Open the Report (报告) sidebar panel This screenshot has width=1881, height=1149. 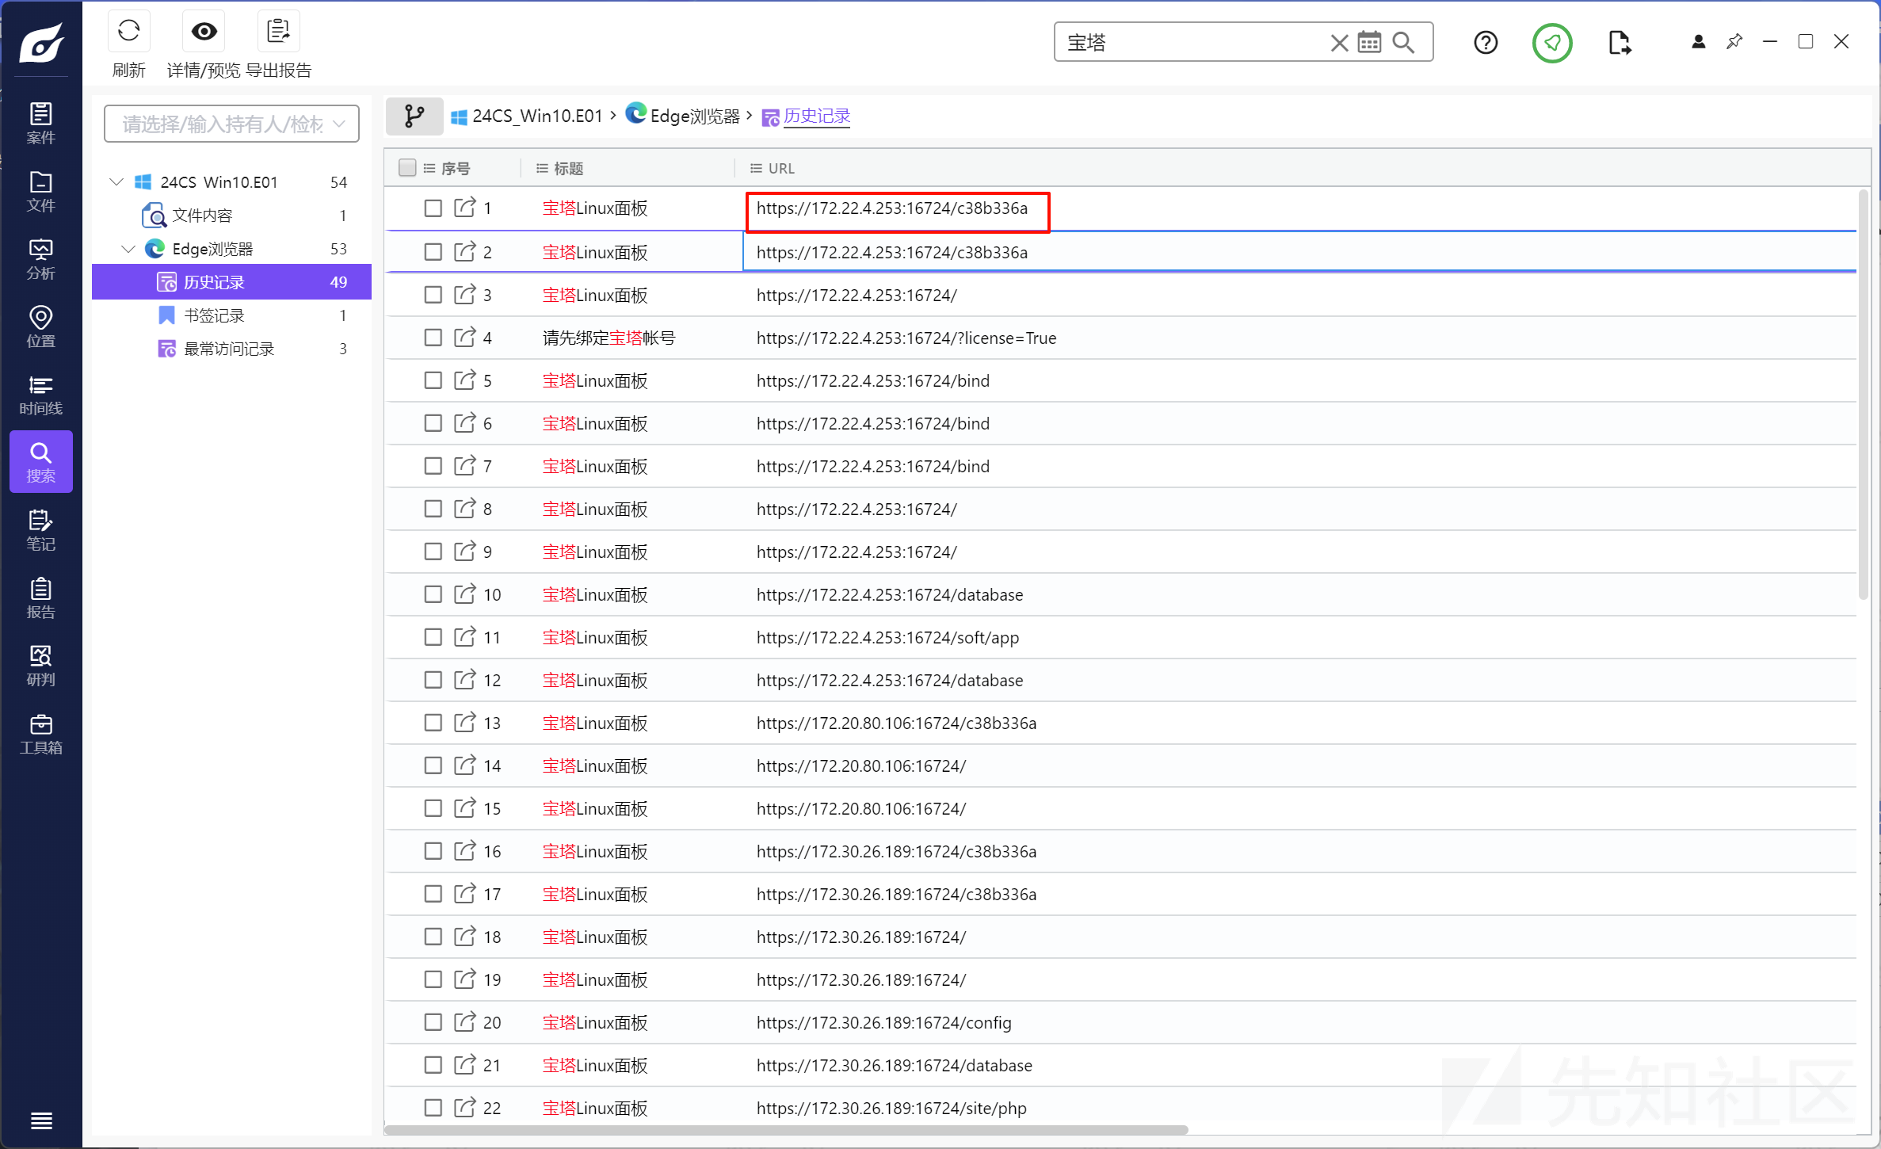click(x=40, y=597)
